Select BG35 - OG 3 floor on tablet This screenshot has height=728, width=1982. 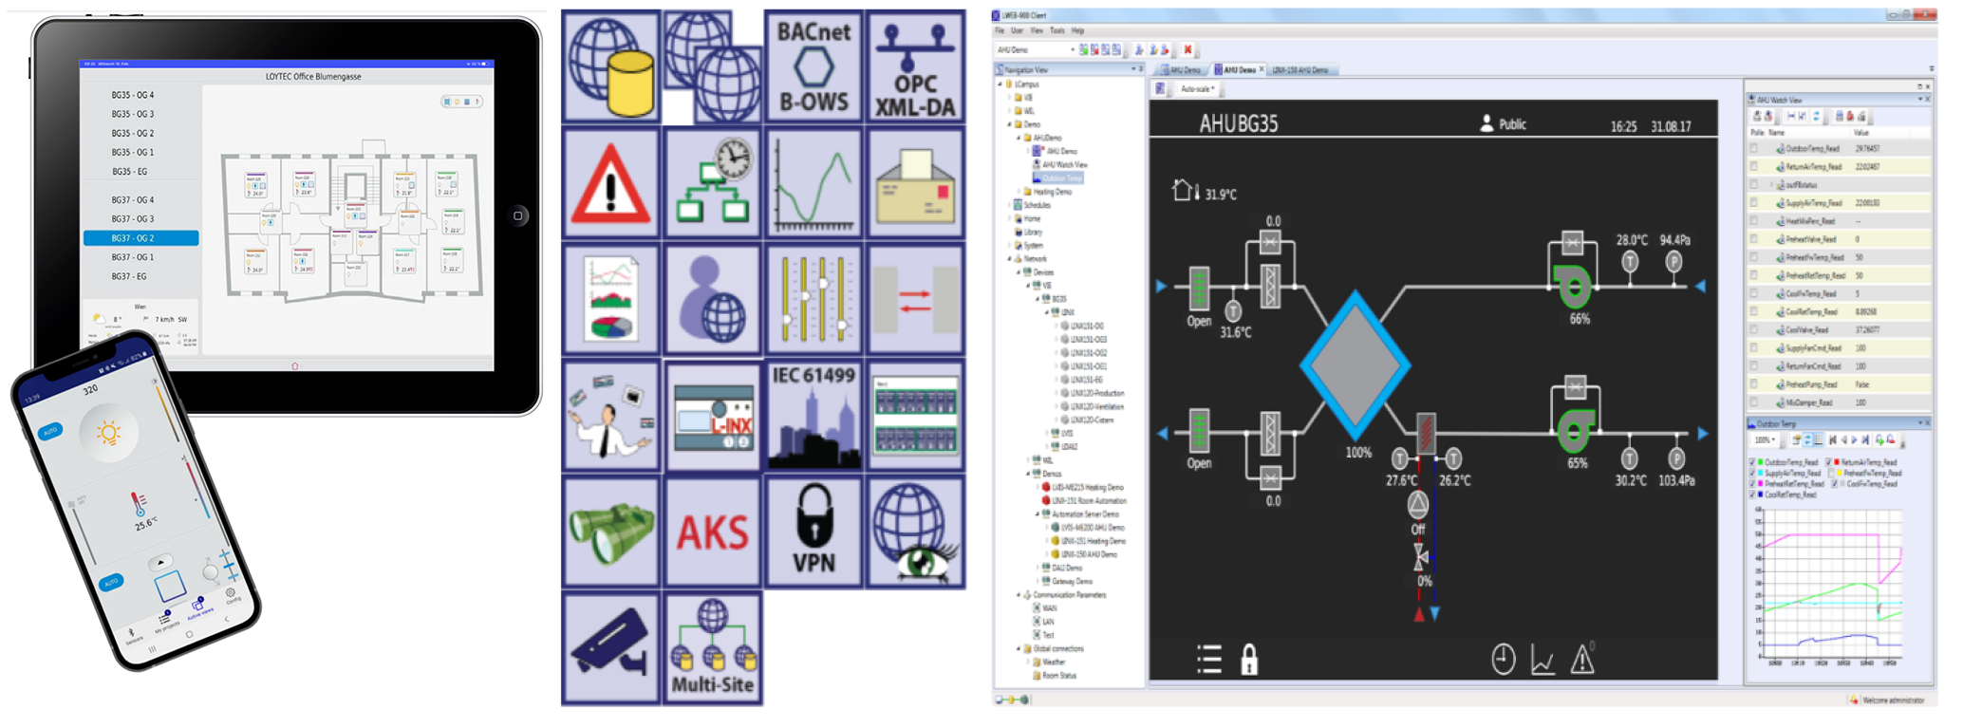click(x=133, y=114)
